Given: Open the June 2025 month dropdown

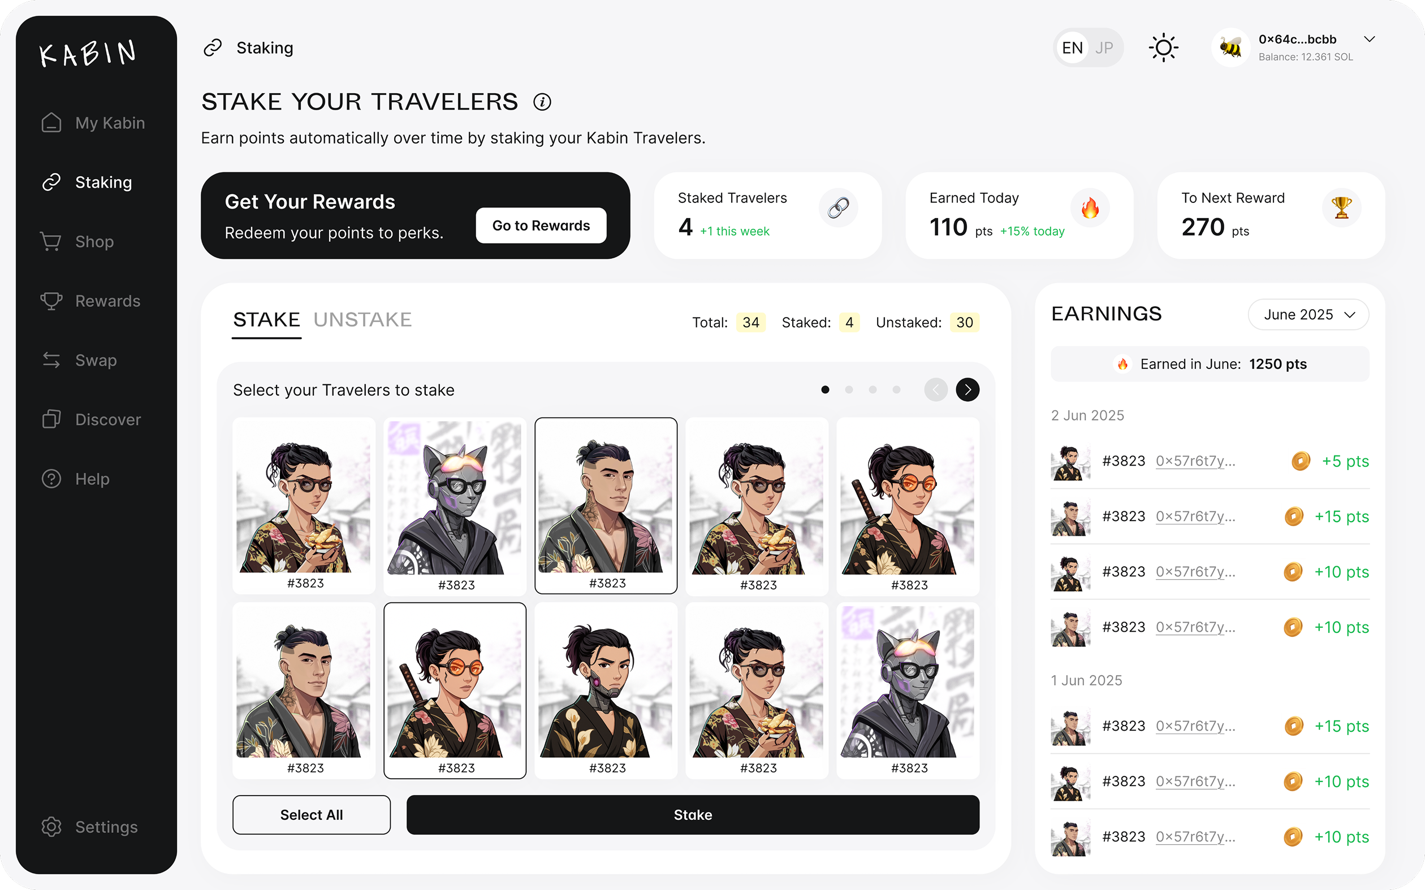Looking at the screenshot, I should pos(1309,314).
